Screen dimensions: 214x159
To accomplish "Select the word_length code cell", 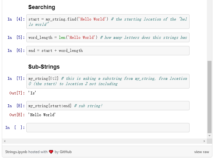I will click(x=108, y=38).
